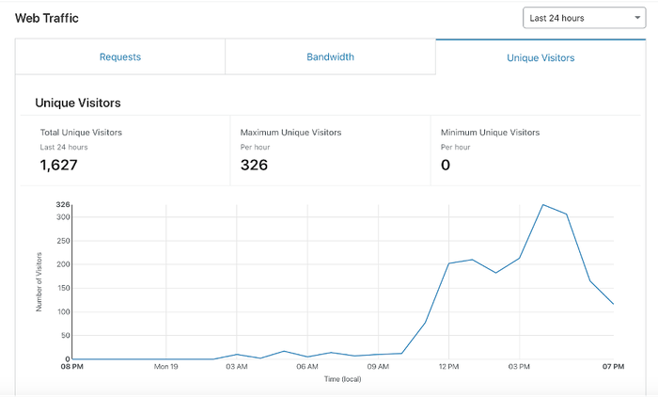Image resolution: width=658 pixels, height=397 pixels.
Task: Switch to the Requests tab
Action: 120,57
